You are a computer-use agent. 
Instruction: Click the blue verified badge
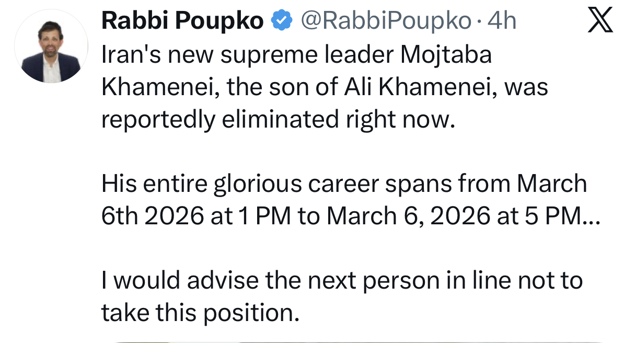pos(281,21)
